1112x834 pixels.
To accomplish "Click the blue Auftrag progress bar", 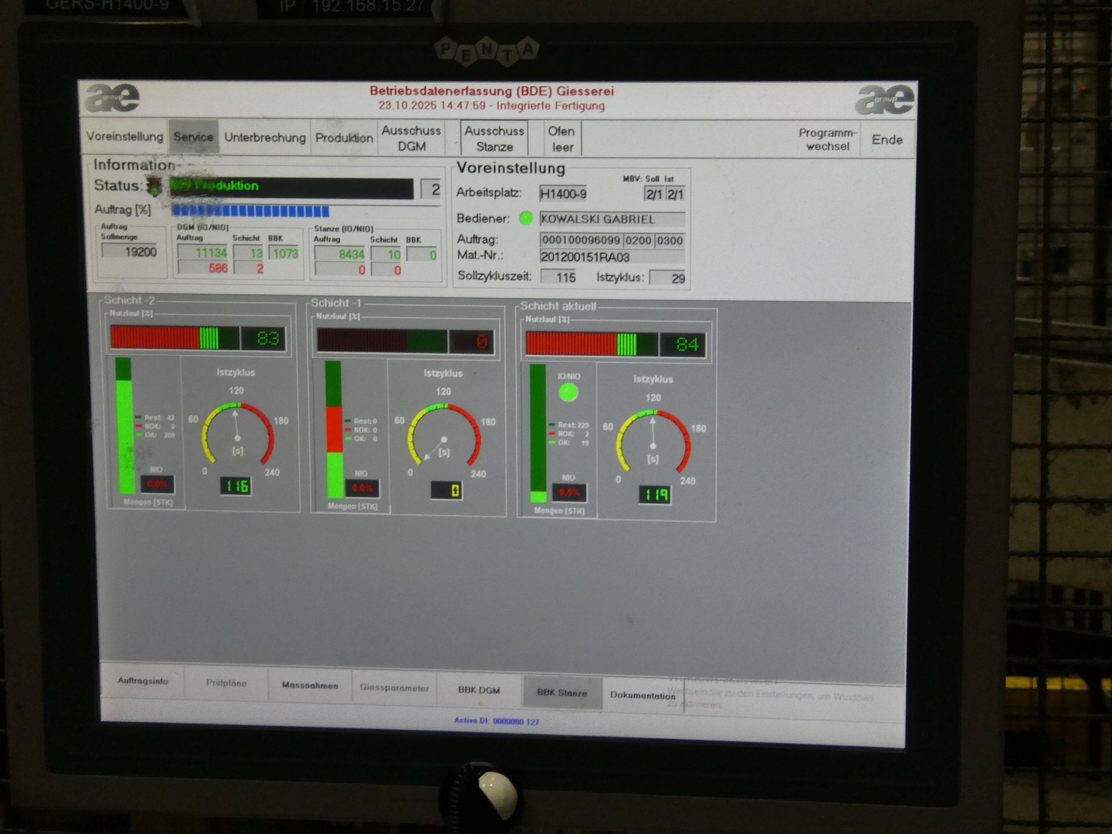I will pos(251,211).
